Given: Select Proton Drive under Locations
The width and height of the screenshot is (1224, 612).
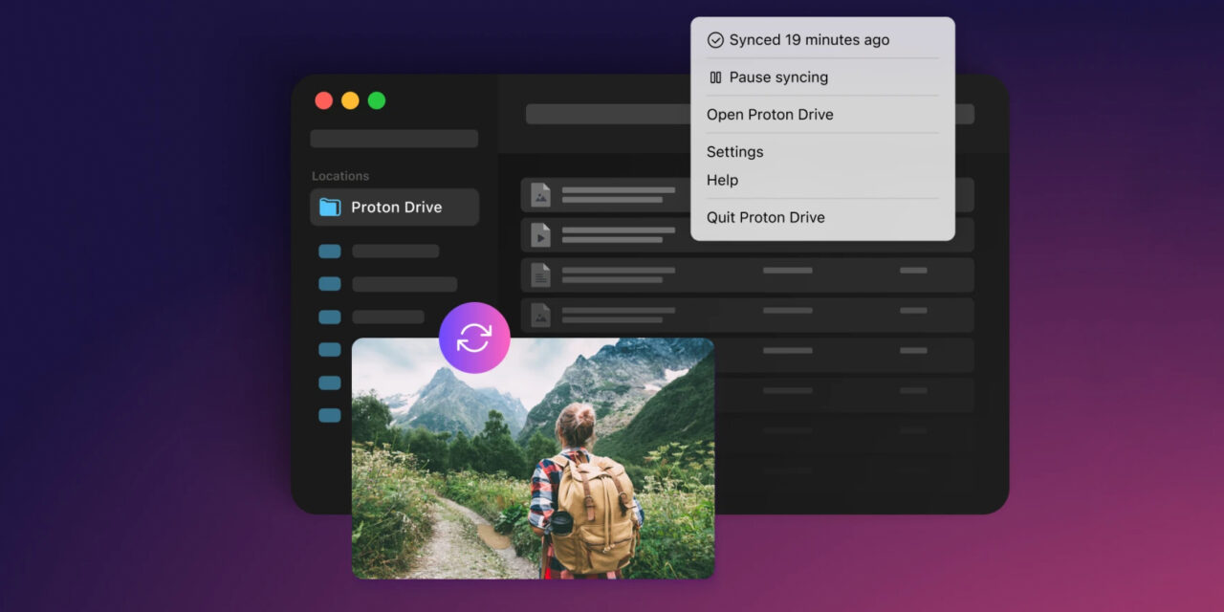Looking at the screenshot, I should click(x=395, y=208).
